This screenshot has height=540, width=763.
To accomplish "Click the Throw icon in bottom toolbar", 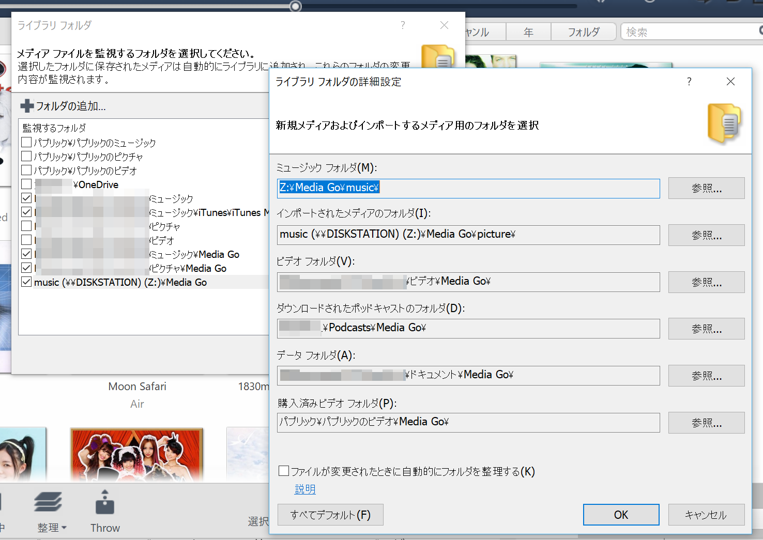I will (105, 502).
